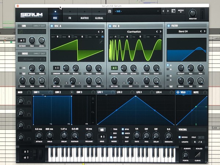220x165 pixels.
Task: Click the Serum logo
Action: (31, 15)
